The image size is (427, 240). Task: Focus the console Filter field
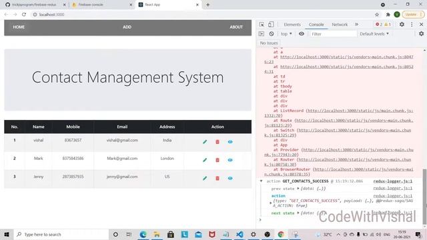(x=333, y=34)
